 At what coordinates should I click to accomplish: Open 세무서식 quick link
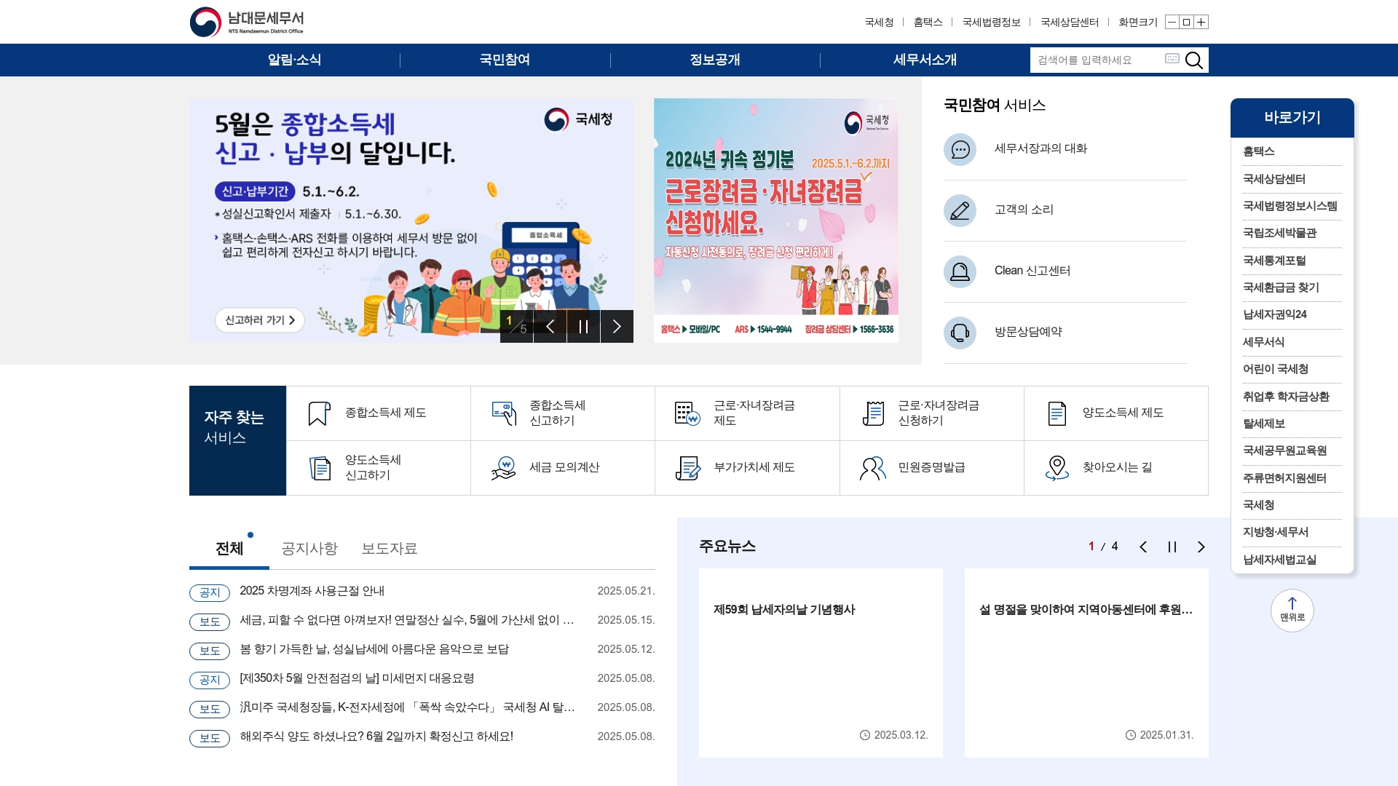tap(1263, 342)
